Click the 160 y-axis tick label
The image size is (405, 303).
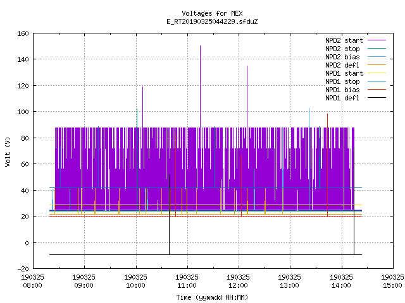pos(23,33)
